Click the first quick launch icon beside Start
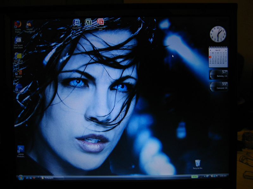 tap(27, 178)
